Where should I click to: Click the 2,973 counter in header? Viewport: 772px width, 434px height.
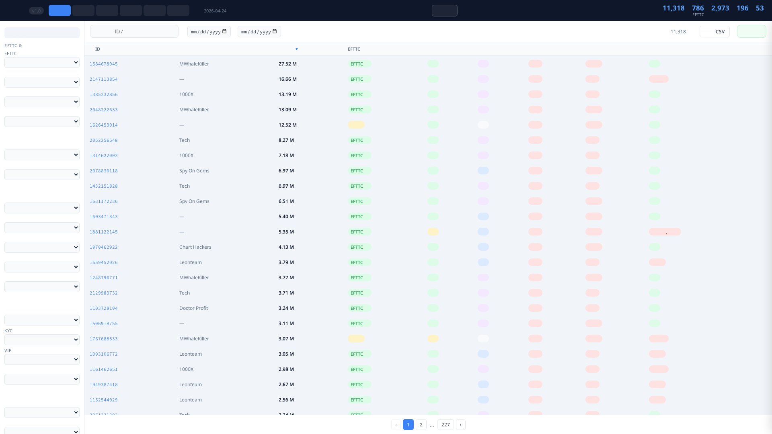pos(720,8)
